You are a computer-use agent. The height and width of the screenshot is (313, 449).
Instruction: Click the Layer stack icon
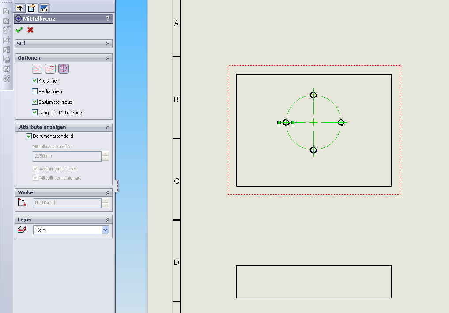pyautogui.click(x=22, y=230)
